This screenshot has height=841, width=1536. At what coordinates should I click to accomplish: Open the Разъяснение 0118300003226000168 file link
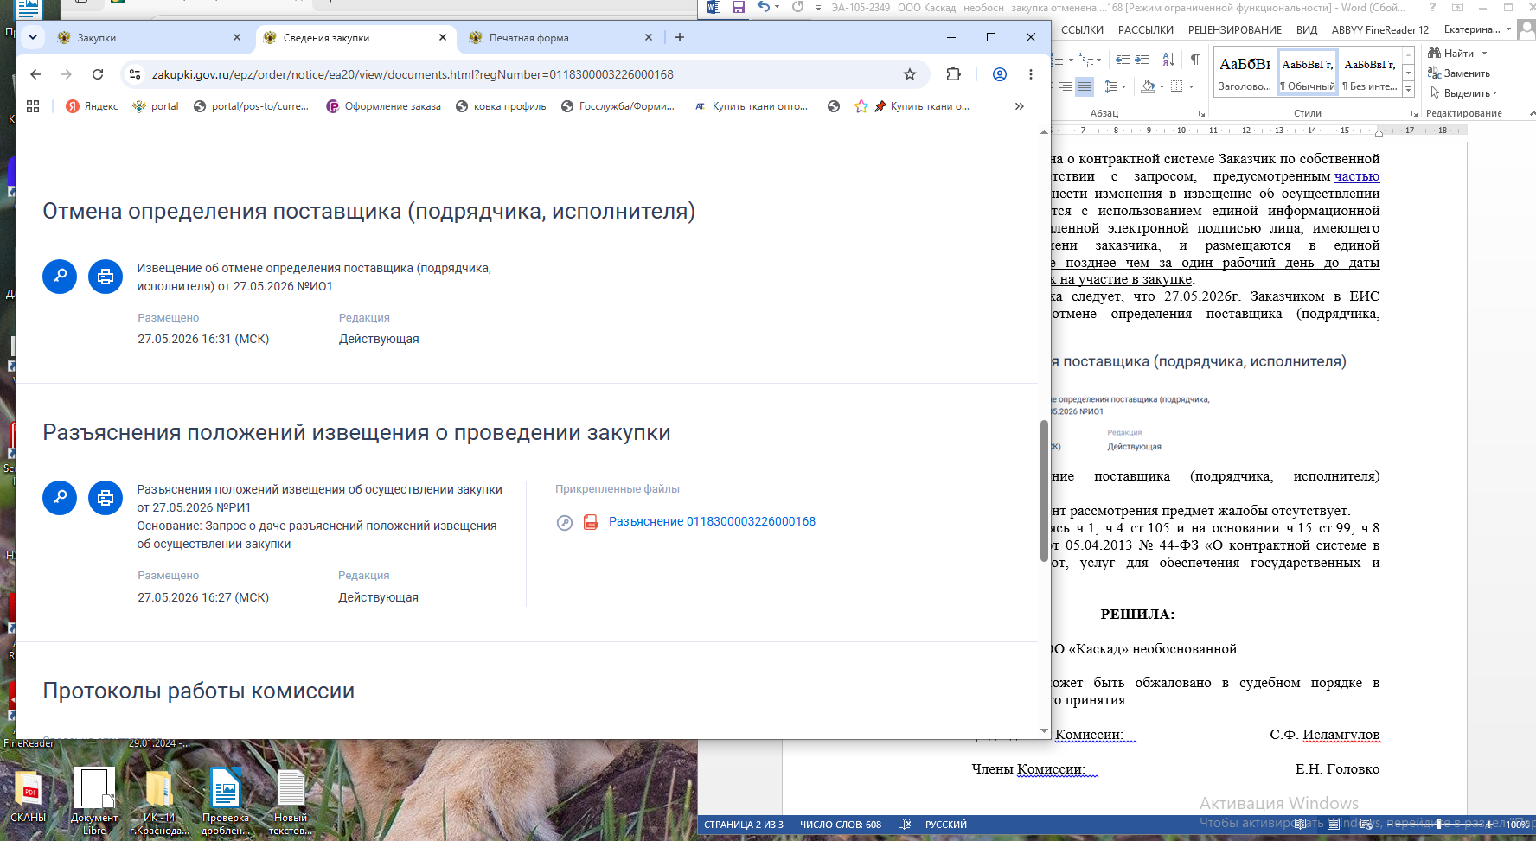712,522
